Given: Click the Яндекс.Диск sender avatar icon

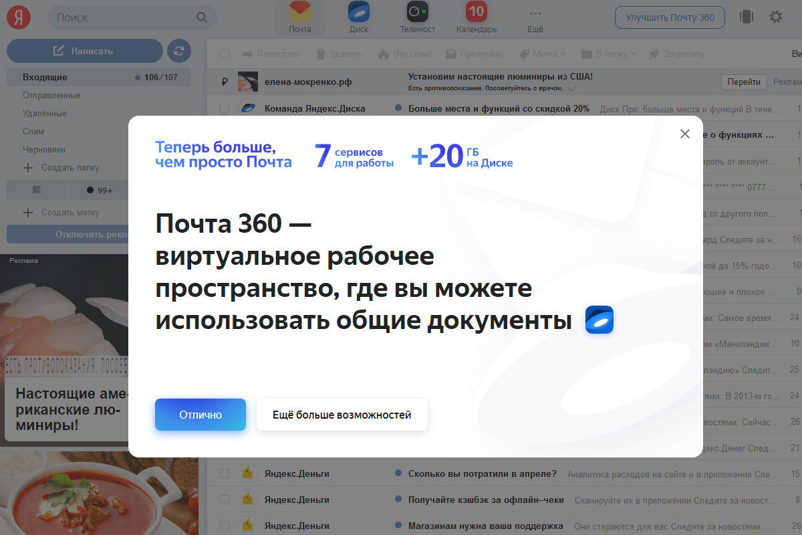Looking at the screenshot, I should tap(248, 108).
